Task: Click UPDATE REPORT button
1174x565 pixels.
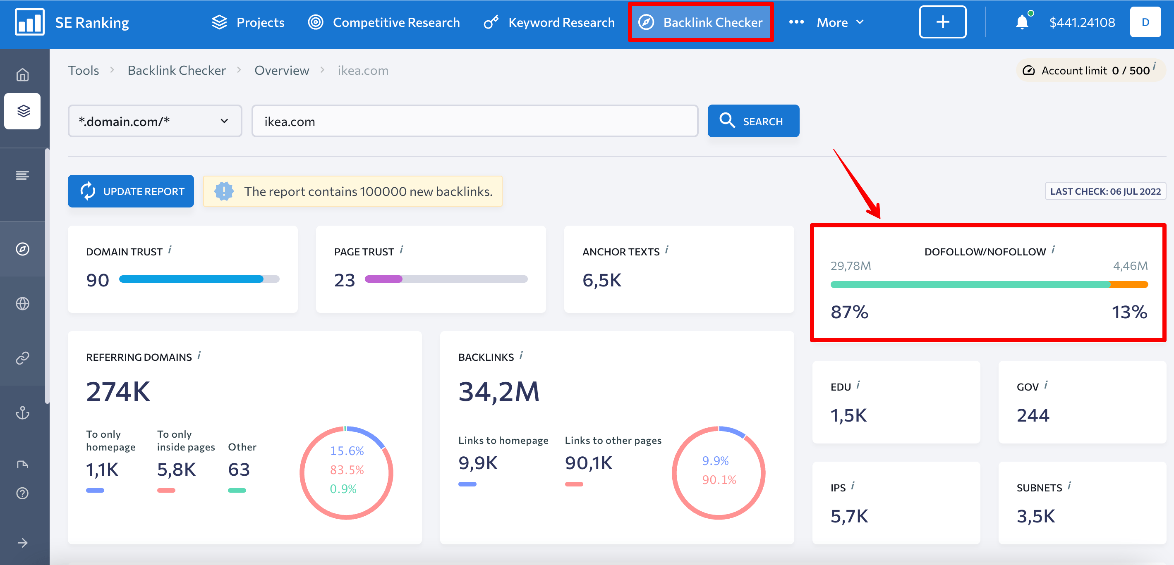Action: click(131, 191)
